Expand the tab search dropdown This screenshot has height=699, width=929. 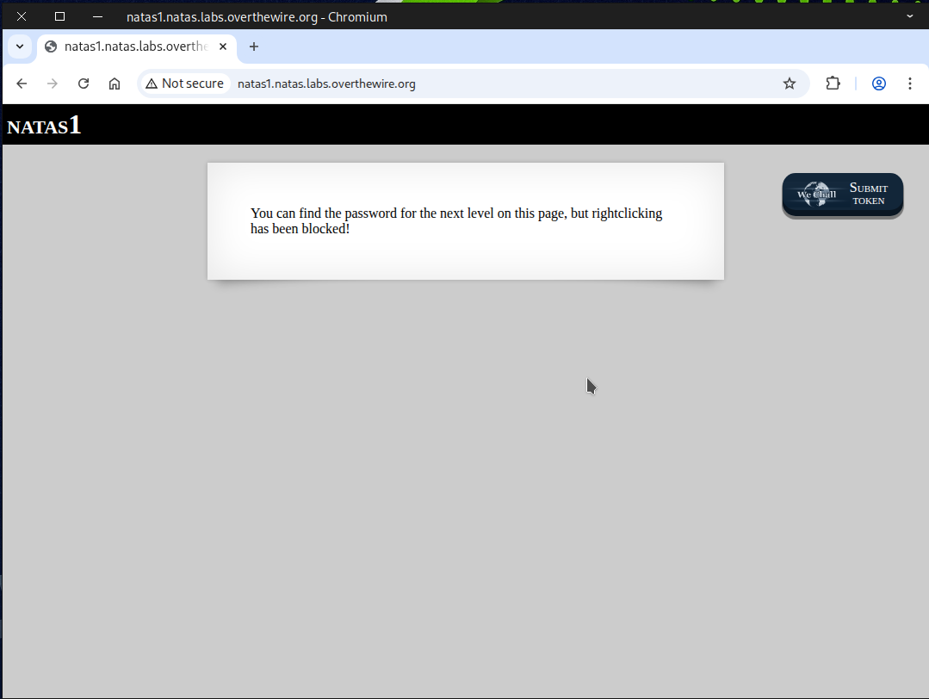tap(19, 46)
